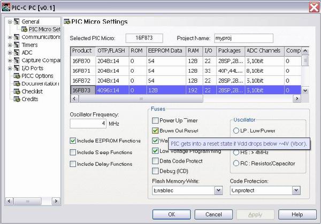Click the Oscillator Frequency input field
The image size is (321, 224).
tap(88, 123)
